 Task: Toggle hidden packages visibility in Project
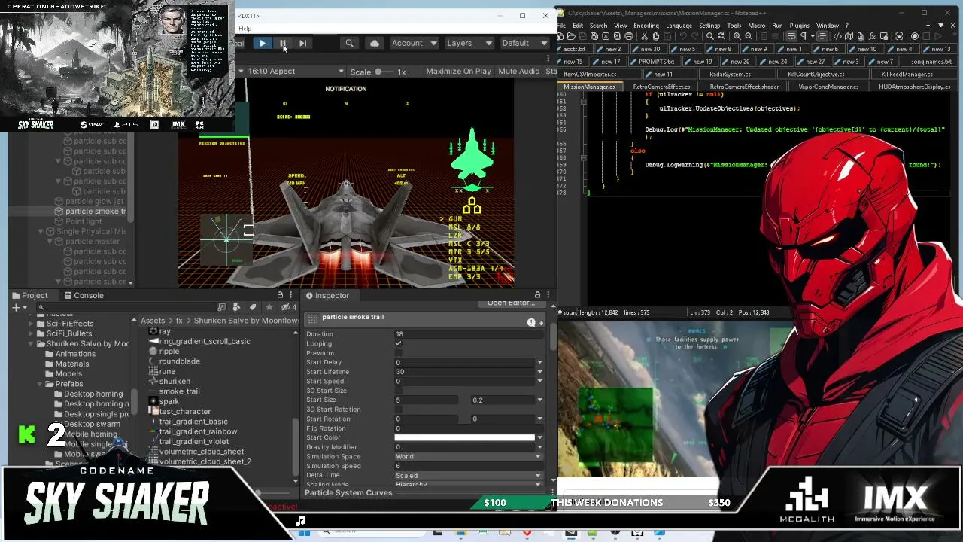tap(287, 307)
